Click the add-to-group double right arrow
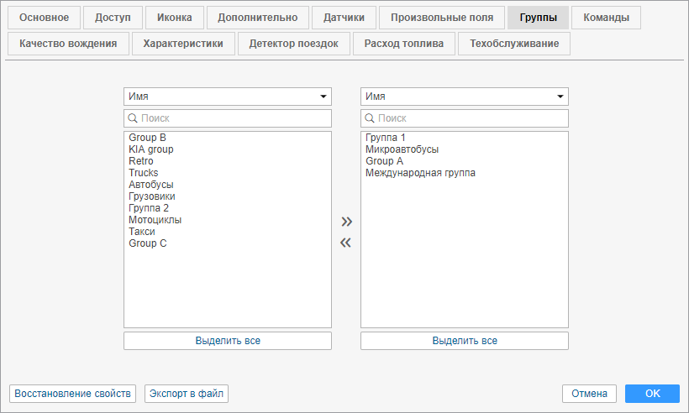689x413 pixels. [x=345, y=222]
